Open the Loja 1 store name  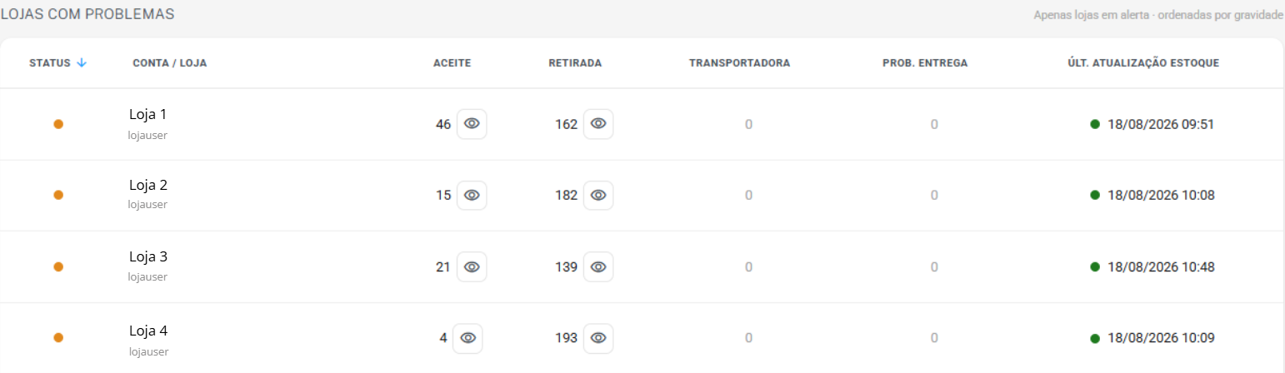point(148,114)
